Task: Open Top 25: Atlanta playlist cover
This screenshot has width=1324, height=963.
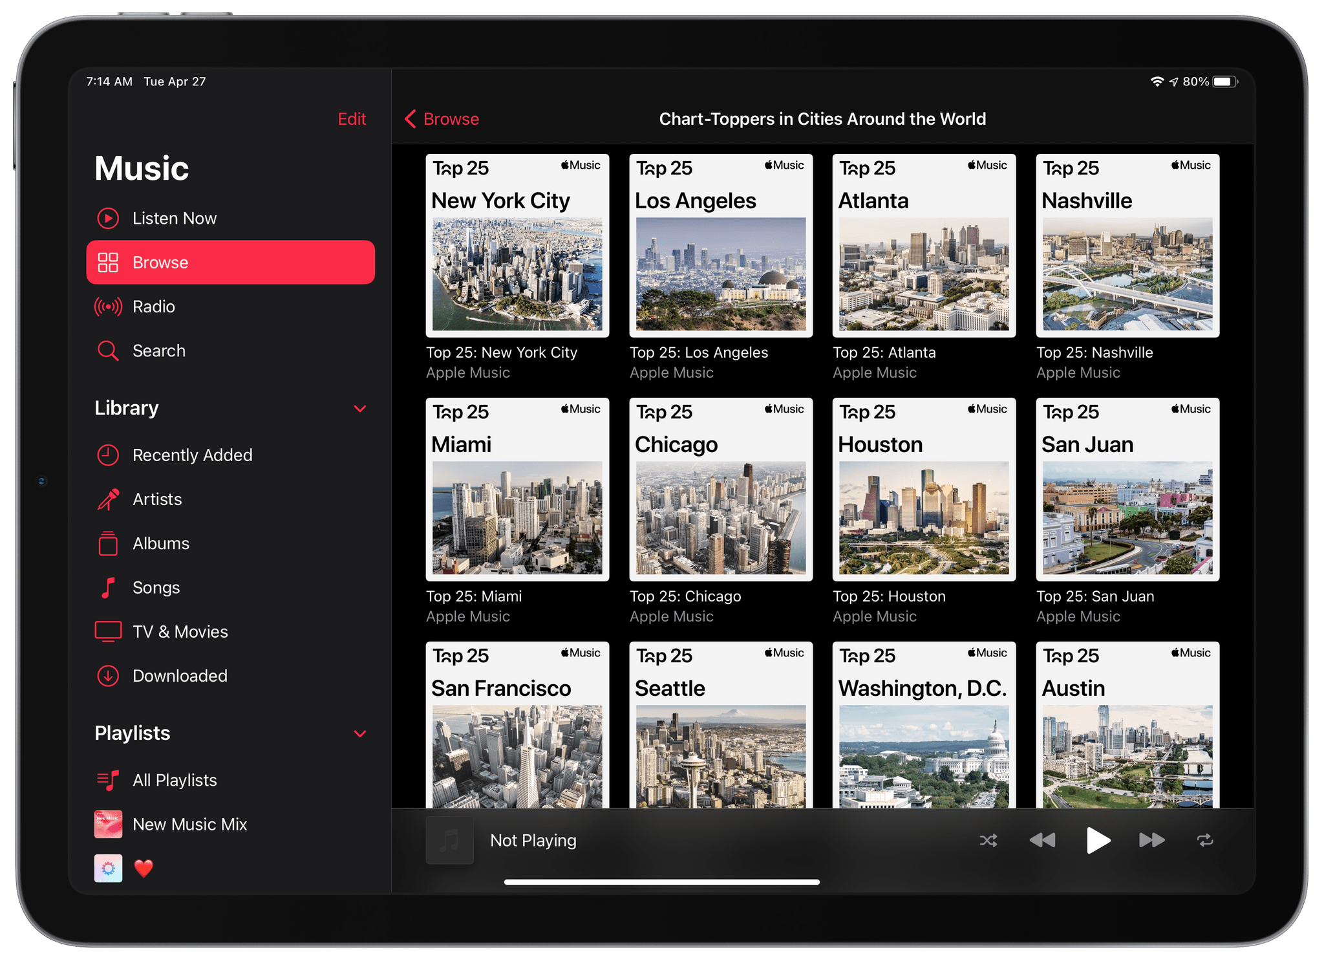Action: pyautogui.click(x=924, y=246)
